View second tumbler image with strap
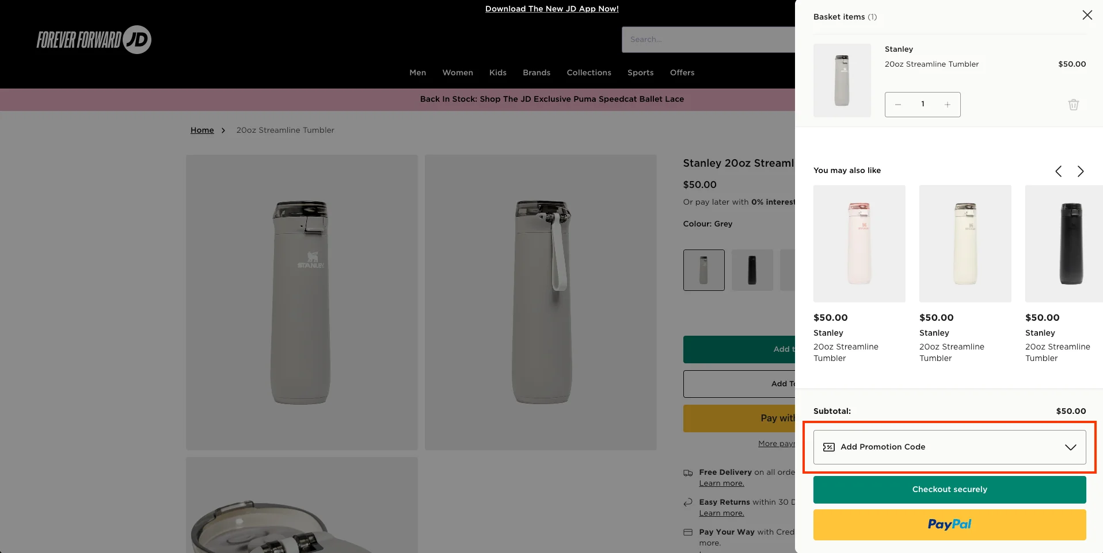 [x=541, y=302]
